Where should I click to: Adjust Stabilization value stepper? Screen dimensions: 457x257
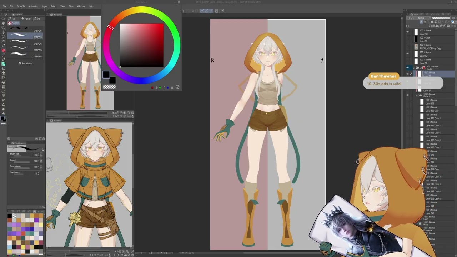pos(38,173)
